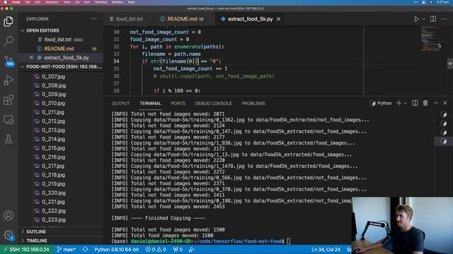Add a new terminal with plus icon
The image size is (453, 254).
tap(398, 103)
